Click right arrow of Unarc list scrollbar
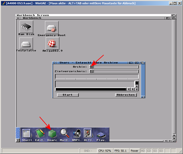This screenshot has width=183, height=154. click(x=132, y=89)
